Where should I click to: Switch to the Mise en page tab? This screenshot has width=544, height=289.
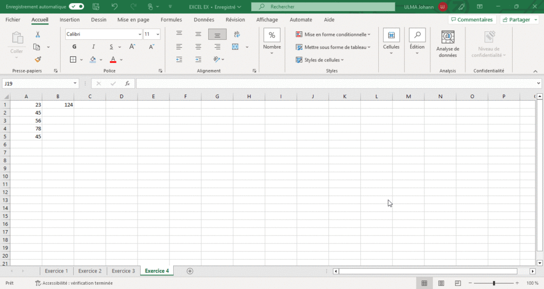tap(133, 20)
